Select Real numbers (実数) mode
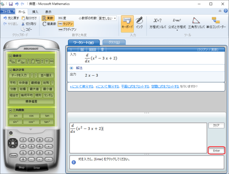This screenshot has width=229, height=174. tap(48, 18)
